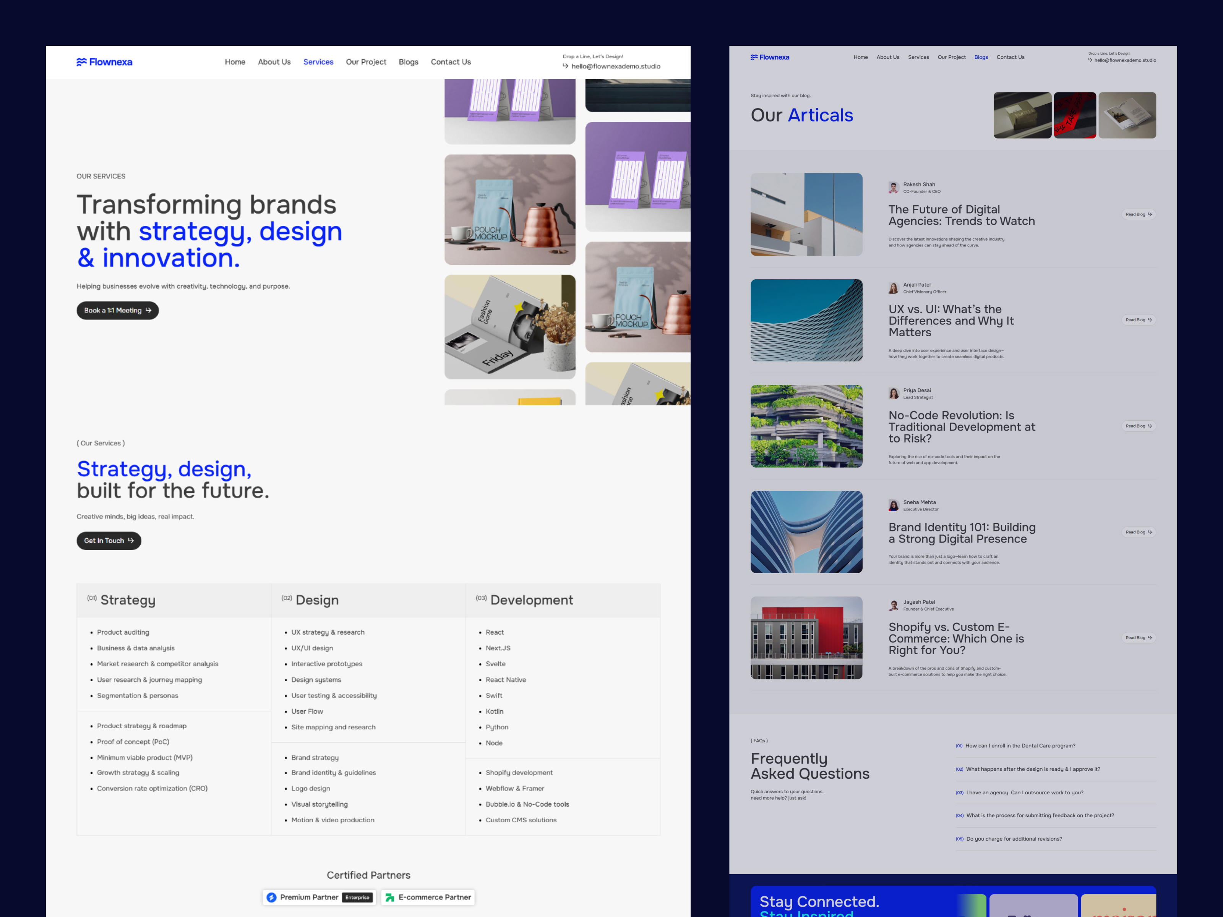Click the Book a 1:1 Meeting button

117,310
